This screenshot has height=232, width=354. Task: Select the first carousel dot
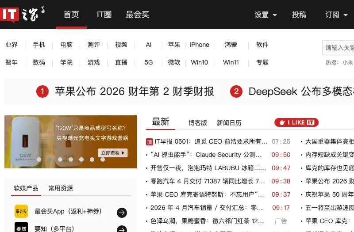[x=39, y=160]
